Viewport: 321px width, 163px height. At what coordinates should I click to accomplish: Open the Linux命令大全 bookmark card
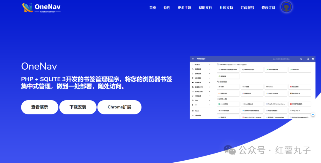click(x=252, y=104)
